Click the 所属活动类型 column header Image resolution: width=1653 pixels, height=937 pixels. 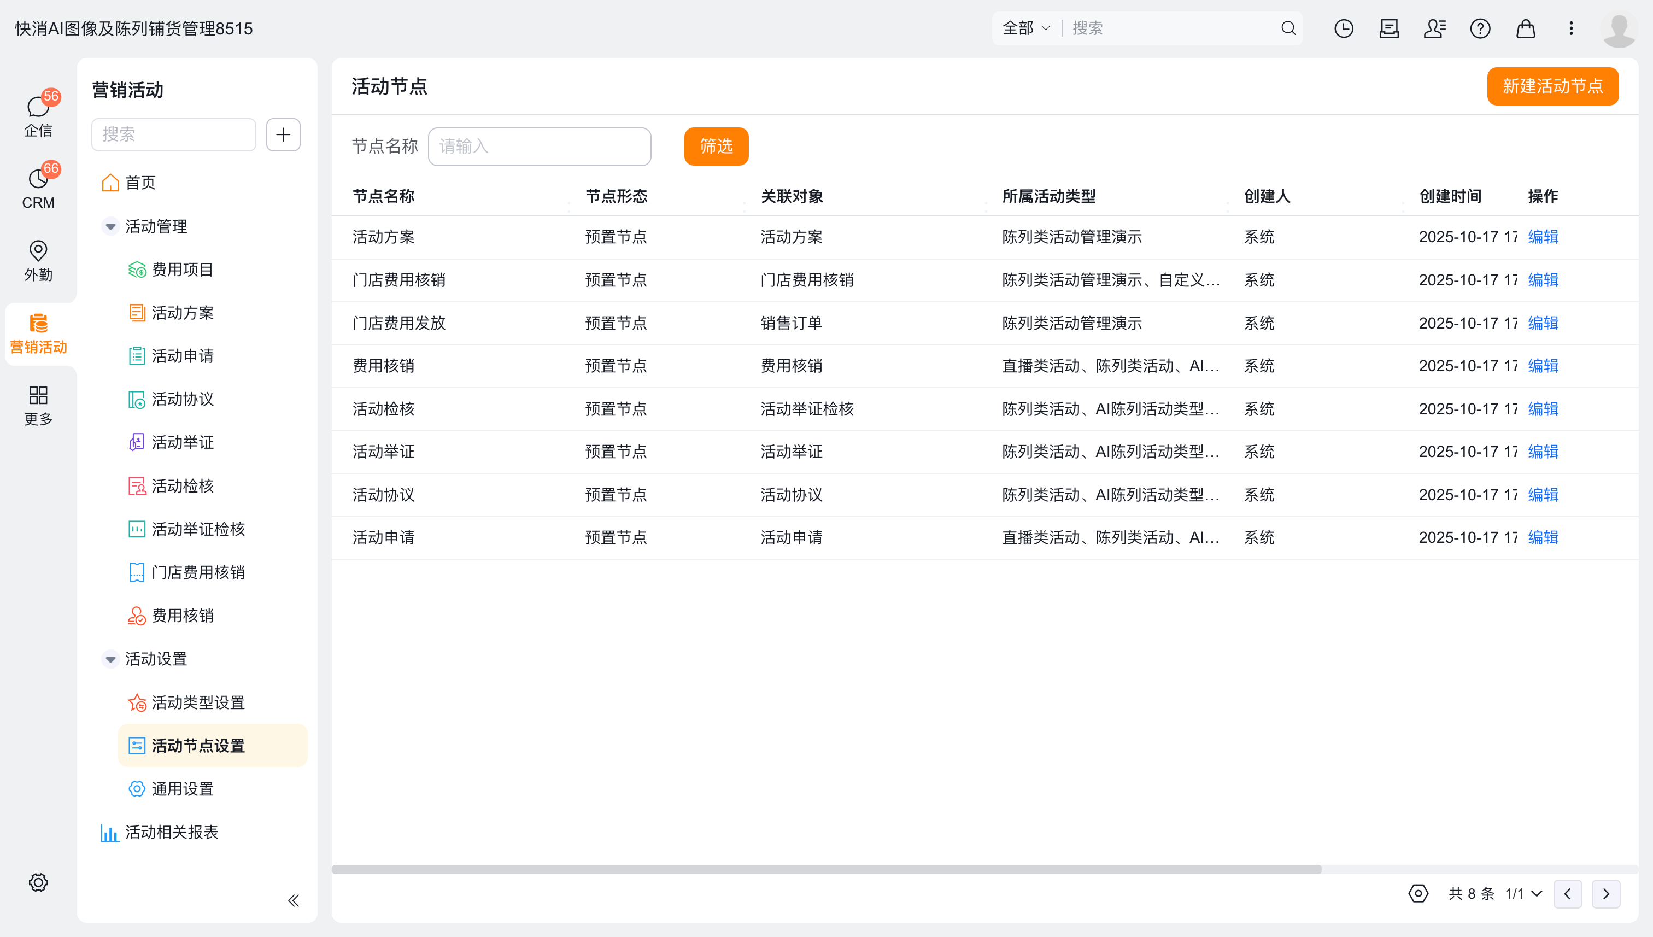point(1049,196)
